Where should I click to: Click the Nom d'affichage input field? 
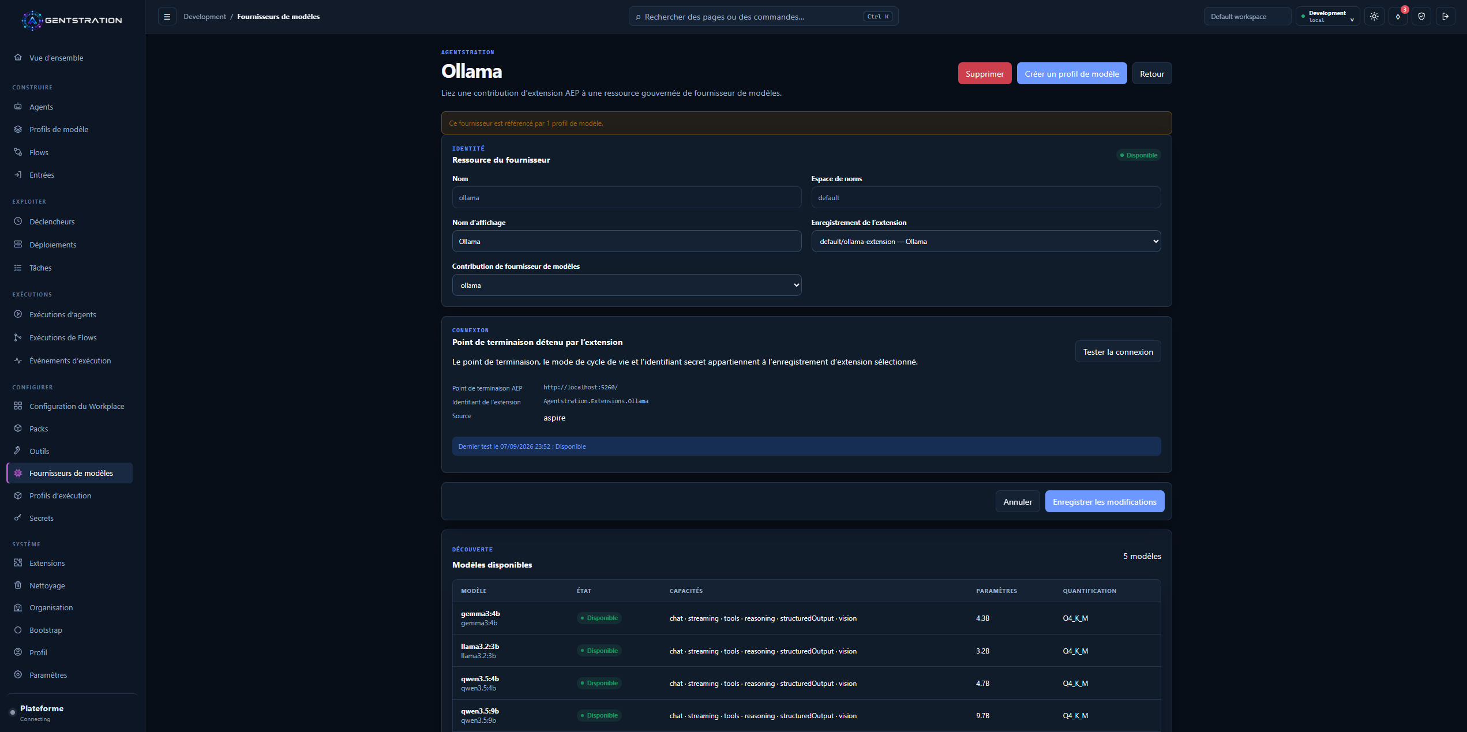(x=626, y=242)
